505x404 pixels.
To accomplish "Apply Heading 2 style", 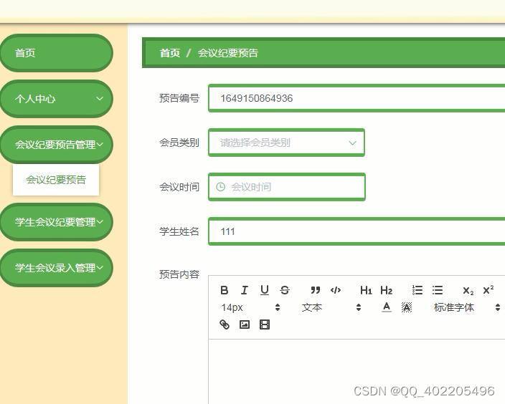I will [386, 290].
